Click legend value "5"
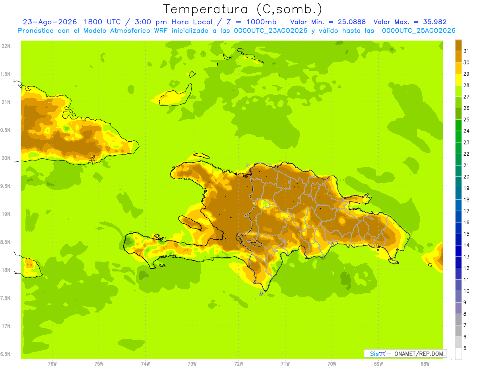This screenshot has width=477, height=369. click(x=465, y=348)
